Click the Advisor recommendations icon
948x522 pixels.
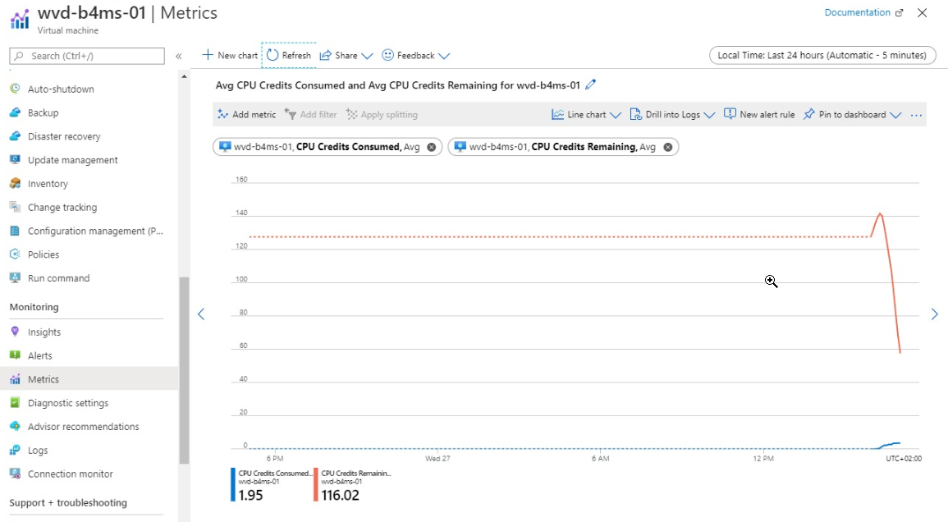click(15, 426)
